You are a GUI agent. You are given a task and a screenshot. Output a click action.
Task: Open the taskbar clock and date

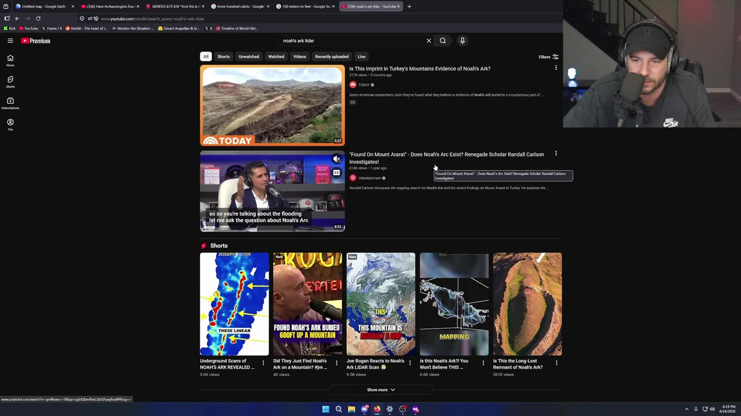[x=728, y=409]
